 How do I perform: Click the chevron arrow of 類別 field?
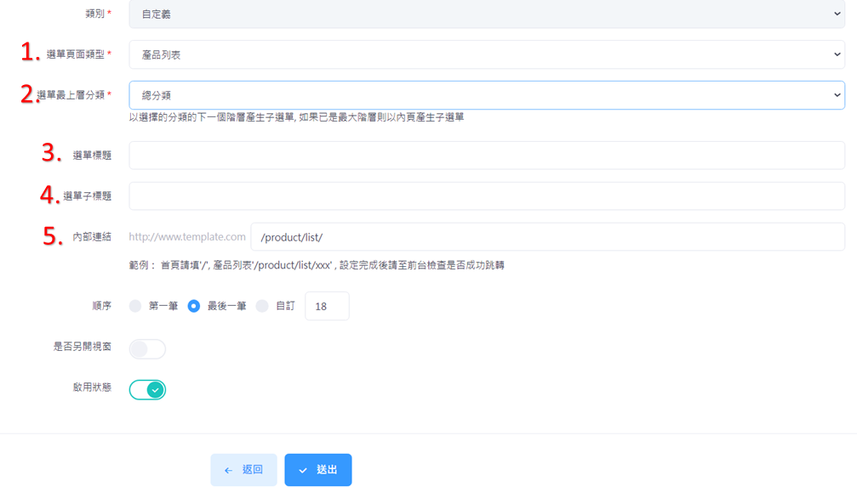pyautogui.click(x=837, y=14)
